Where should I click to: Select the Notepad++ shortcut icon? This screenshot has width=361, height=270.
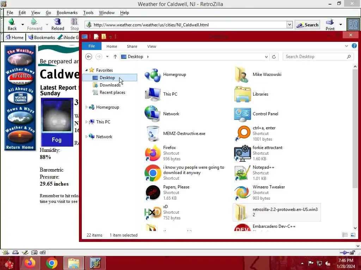(x=242, y=173)
